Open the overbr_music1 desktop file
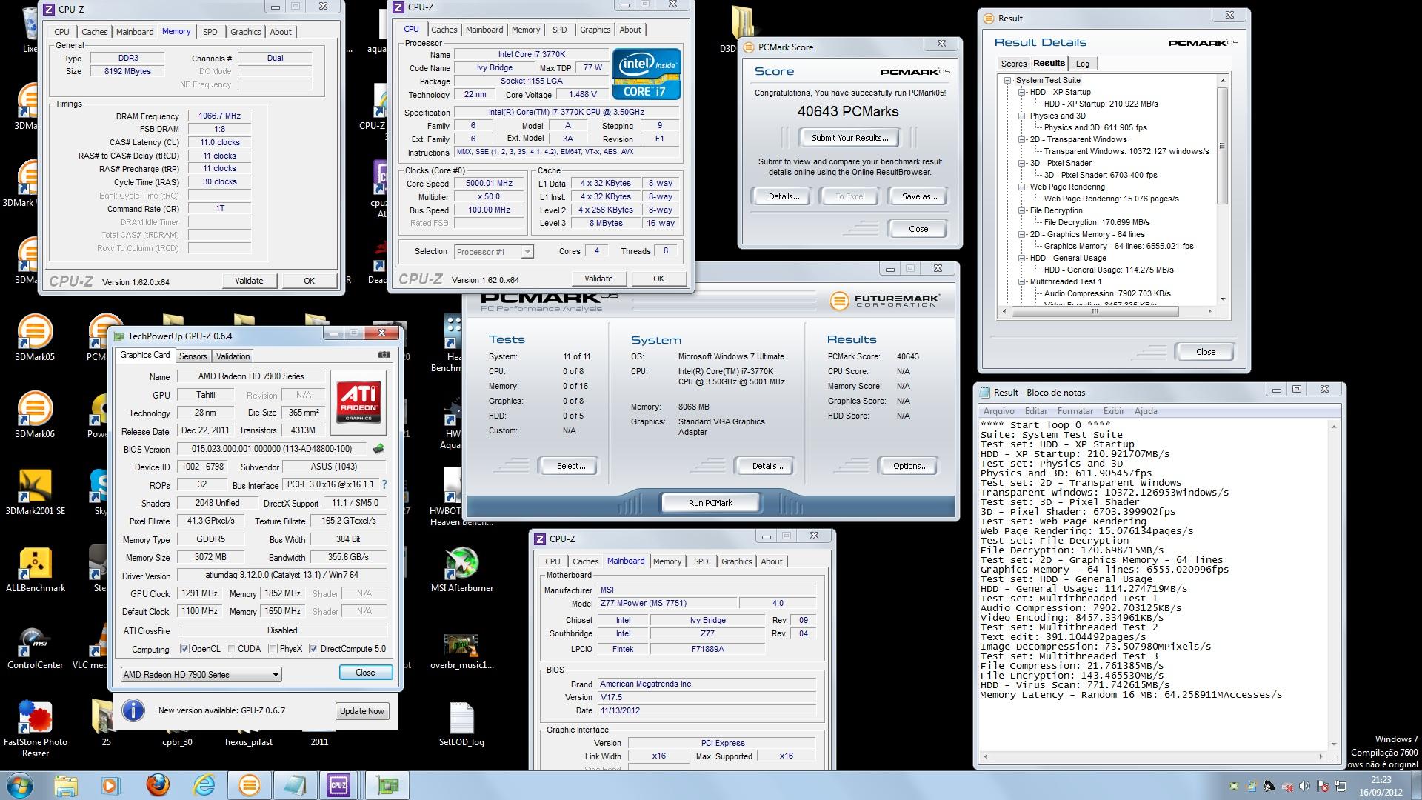Screen dimensions: 1422x800 tap(461, 650)
